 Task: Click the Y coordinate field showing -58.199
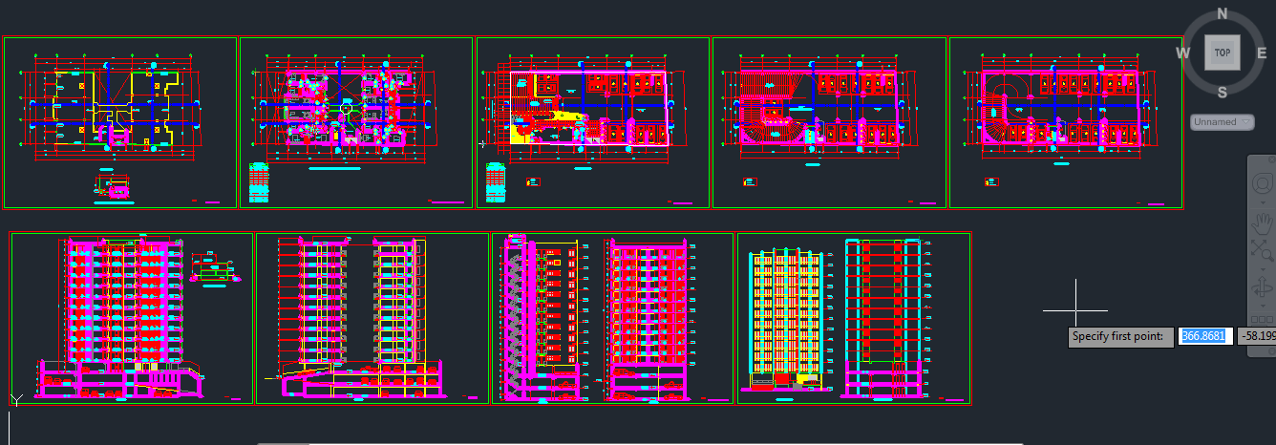pos(1256,336)
